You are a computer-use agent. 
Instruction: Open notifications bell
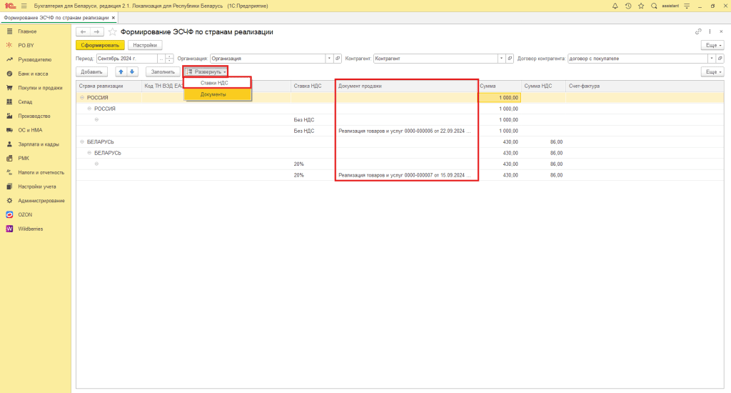click(x=615, y=6)
